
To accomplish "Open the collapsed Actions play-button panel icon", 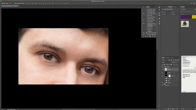I will pos(159,10).
